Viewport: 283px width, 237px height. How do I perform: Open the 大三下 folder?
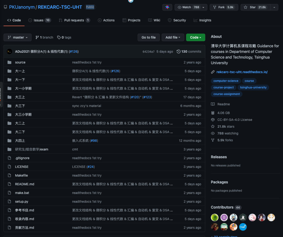(x=20, y=106)
